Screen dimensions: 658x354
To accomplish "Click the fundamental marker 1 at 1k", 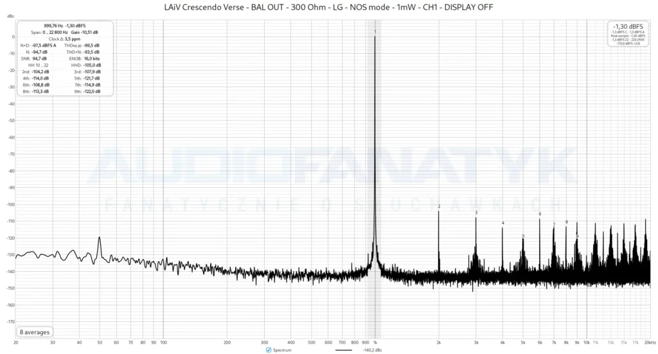I will point(375,32).
